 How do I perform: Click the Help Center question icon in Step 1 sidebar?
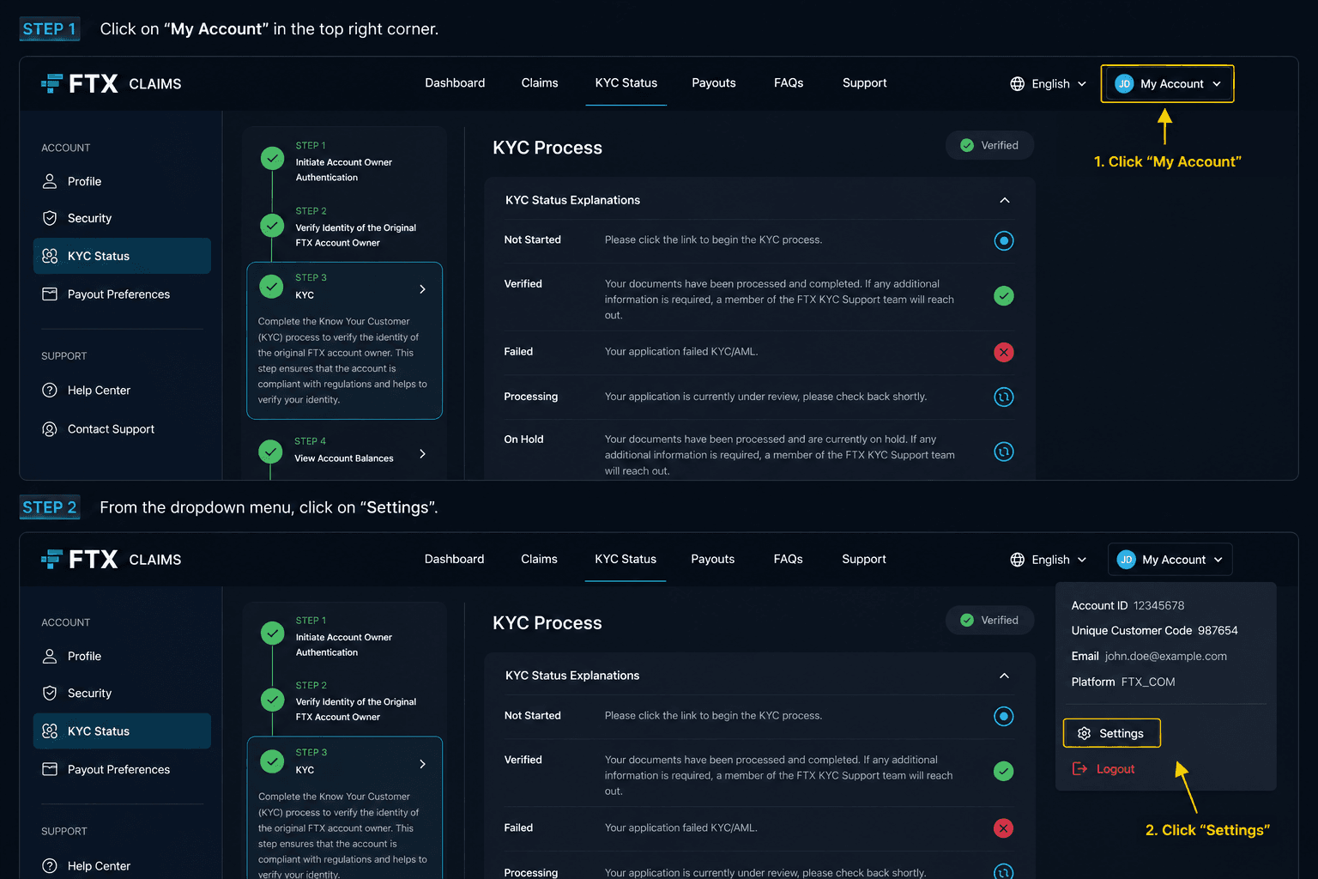click(50, 390)
